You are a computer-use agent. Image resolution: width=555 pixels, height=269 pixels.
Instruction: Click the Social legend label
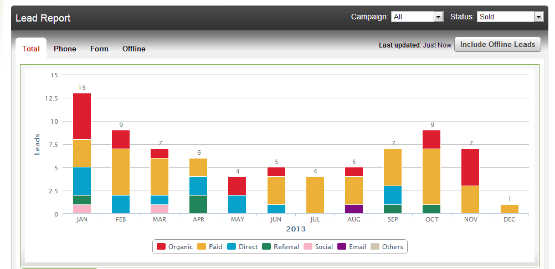tap(324, 247)
